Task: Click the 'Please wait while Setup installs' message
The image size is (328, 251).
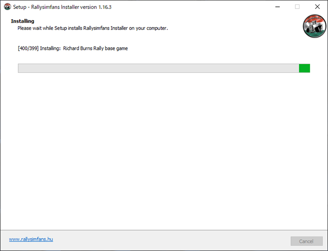Action: coord(93,28)
